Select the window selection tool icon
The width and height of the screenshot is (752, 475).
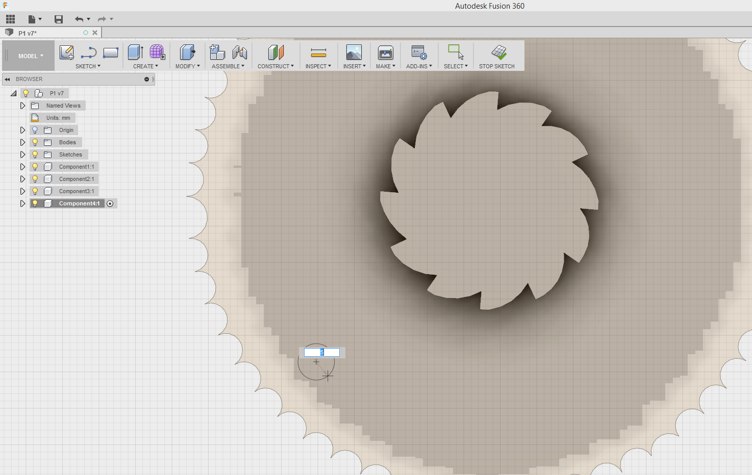click(456, 52)
